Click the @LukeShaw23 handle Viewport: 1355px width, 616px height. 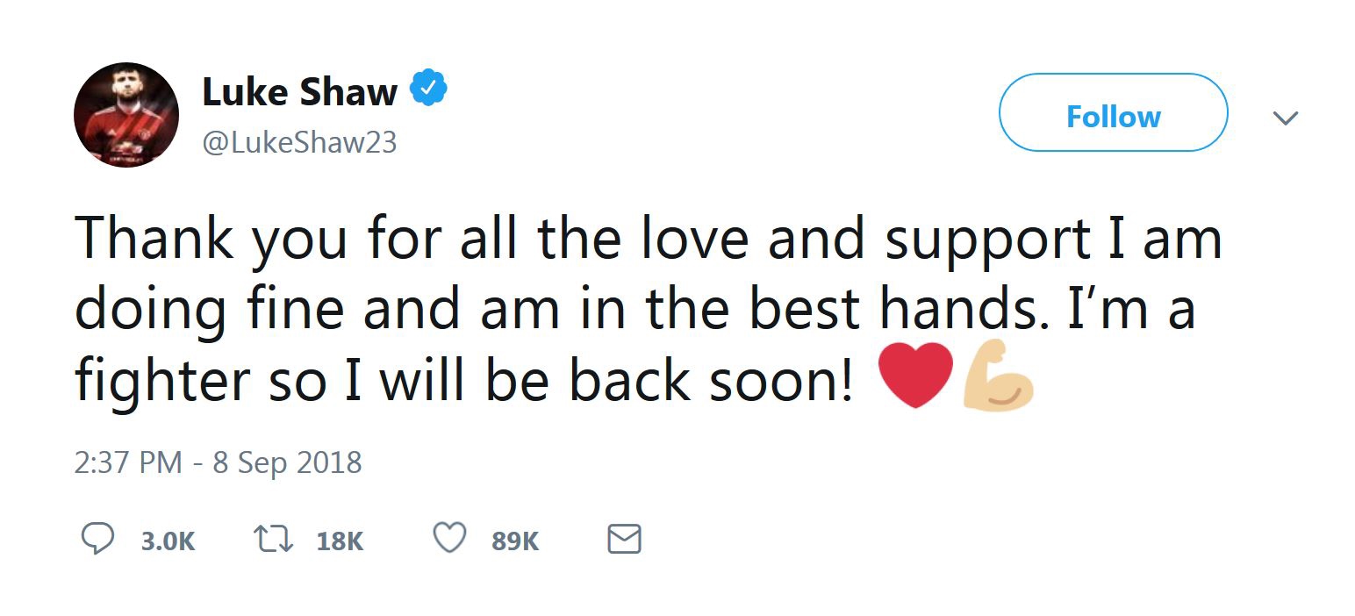(x=299, y=142)
